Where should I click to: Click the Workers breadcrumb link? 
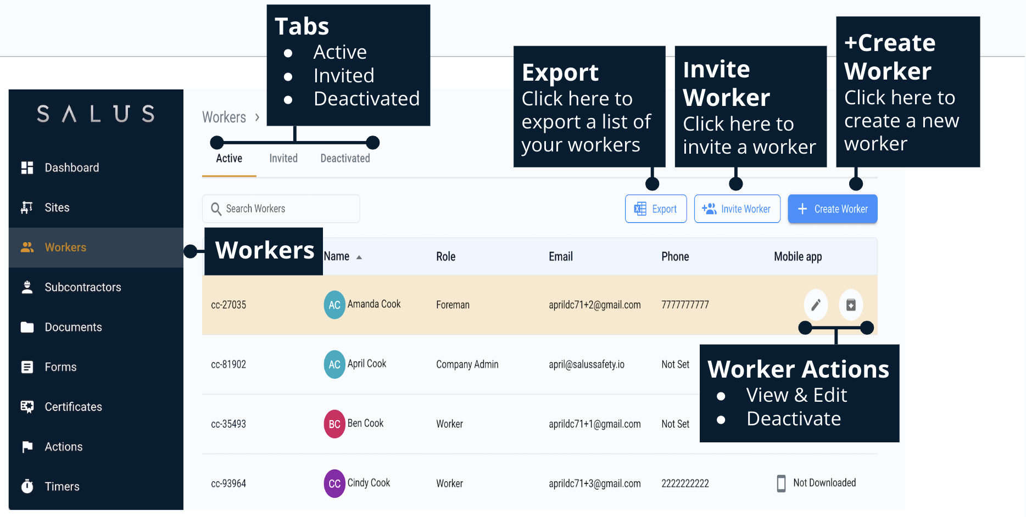pos(224,117)
